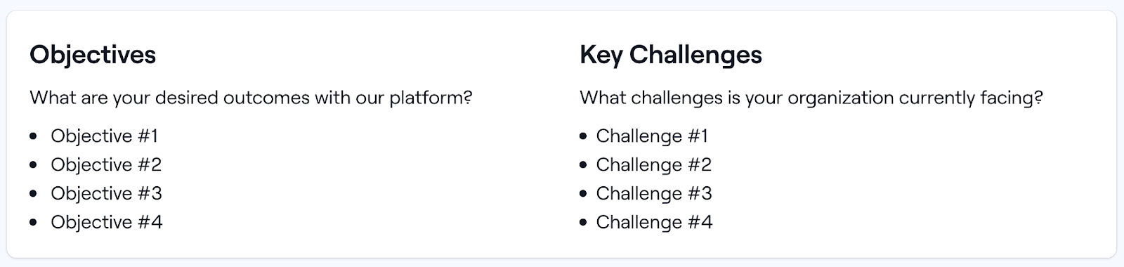Select the Objective #2 list item
1124x267 pixels.
tap(106, 164)
